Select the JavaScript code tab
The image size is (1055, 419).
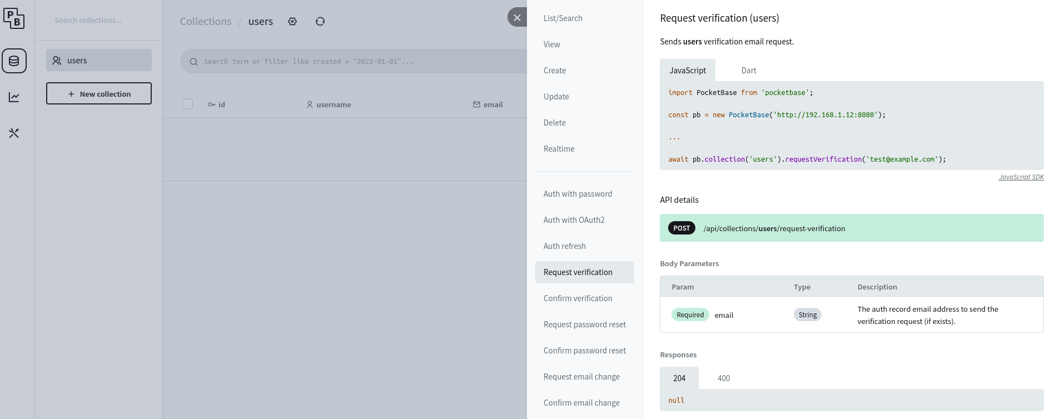tap(687, 71)
